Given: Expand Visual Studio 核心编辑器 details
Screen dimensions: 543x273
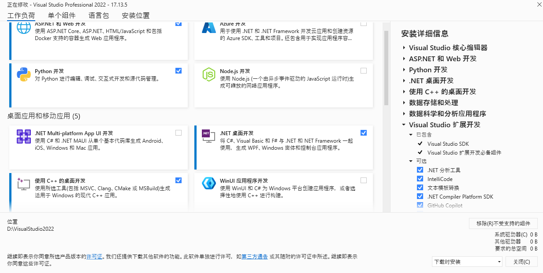Looking at the screenshot, I should pos(404,48).
